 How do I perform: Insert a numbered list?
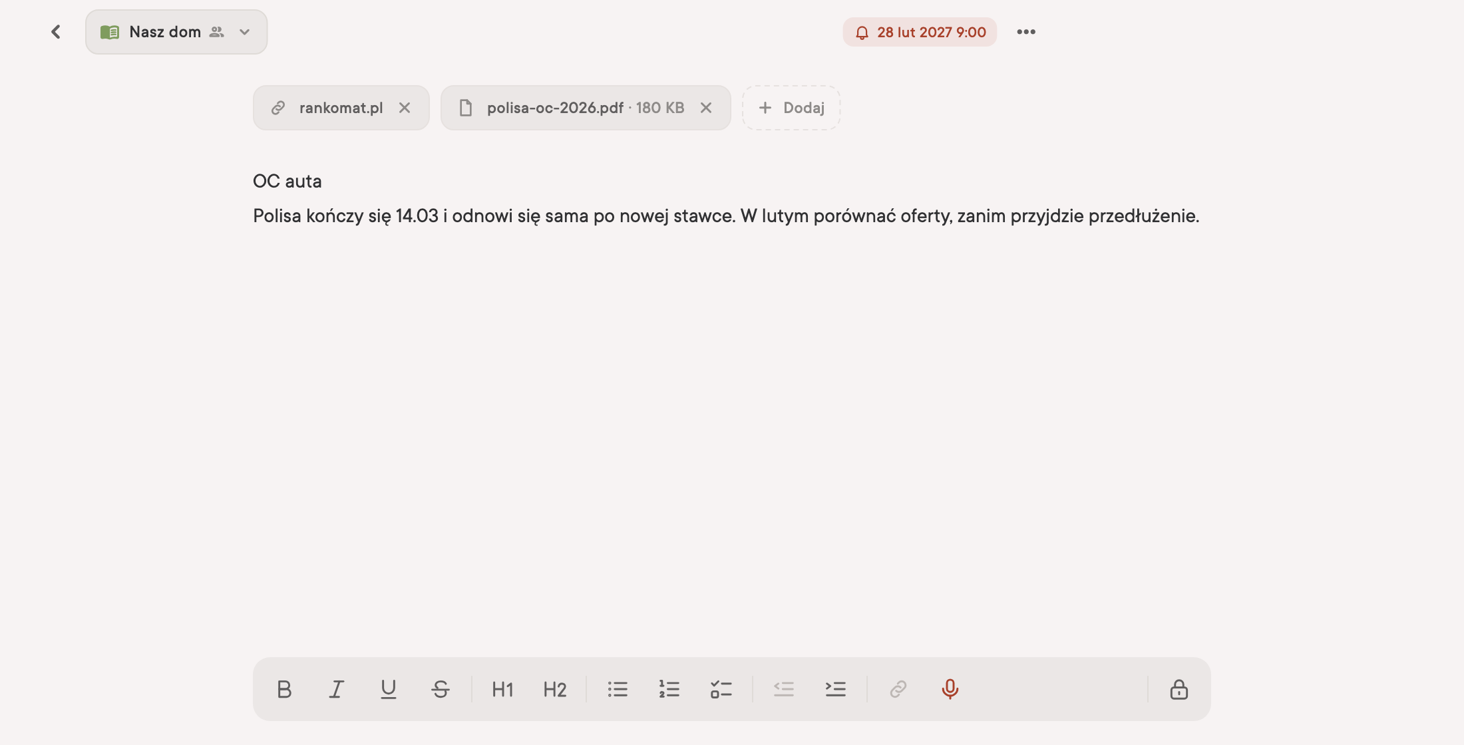pyautogui.click(x=669, y=689)
